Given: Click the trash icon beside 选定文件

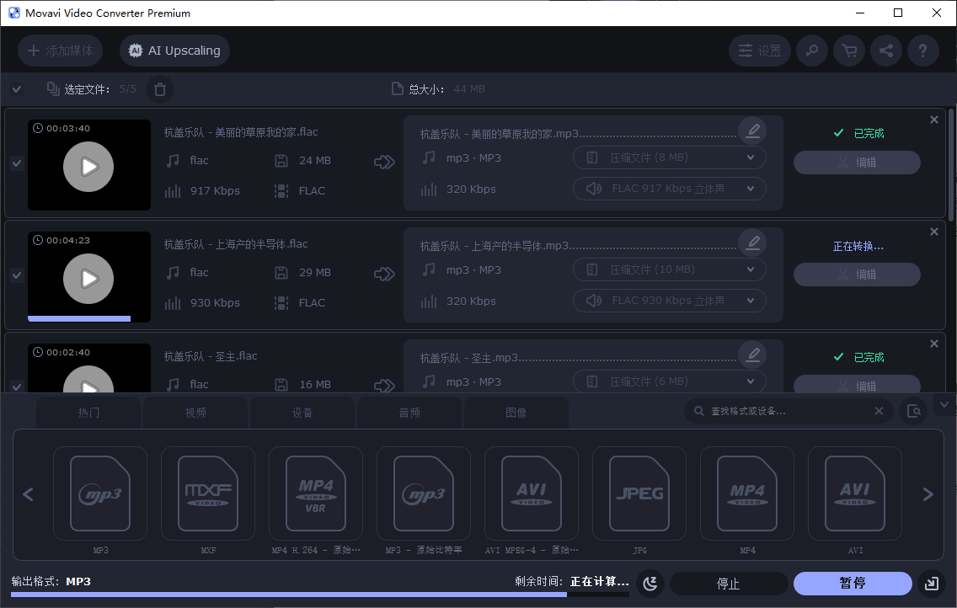Looking at the screenshot, I should pyautogui.click(x=159, y=88).
